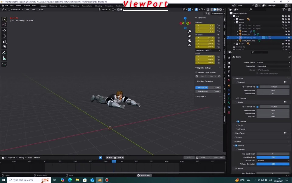Open Global transform orientation dropdown
The width and height of the screenshot is (292, 183).
(x=104, y=10)
